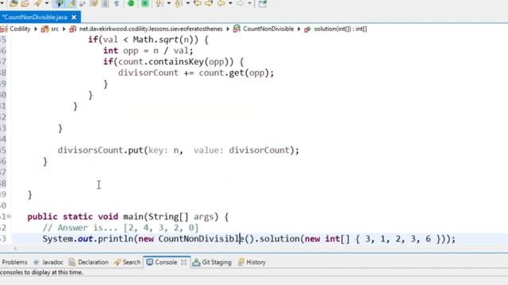Click on System.out.println statement

(248, 239)
